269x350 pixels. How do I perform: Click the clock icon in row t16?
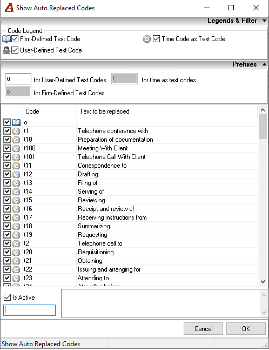point(16,209)
